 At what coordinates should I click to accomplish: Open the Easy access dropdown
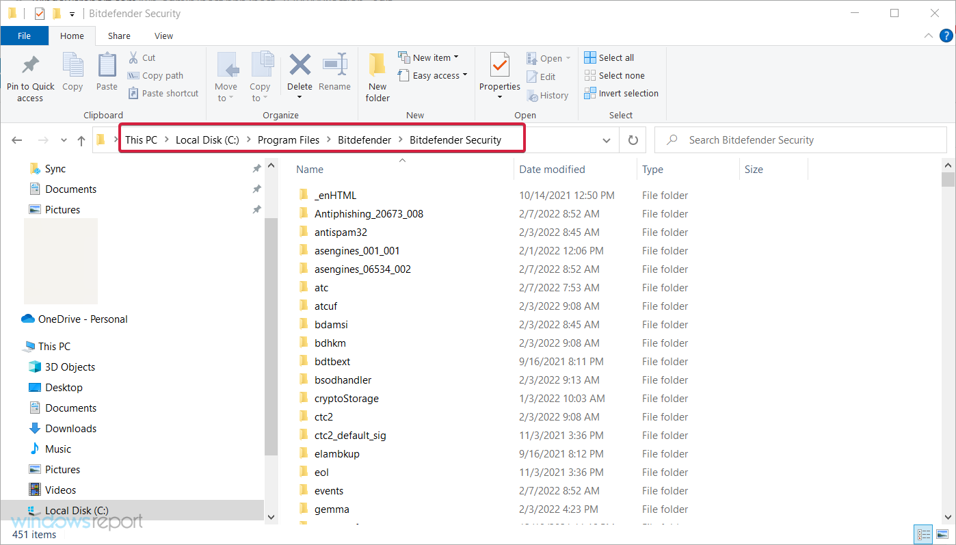coord(432,75)
